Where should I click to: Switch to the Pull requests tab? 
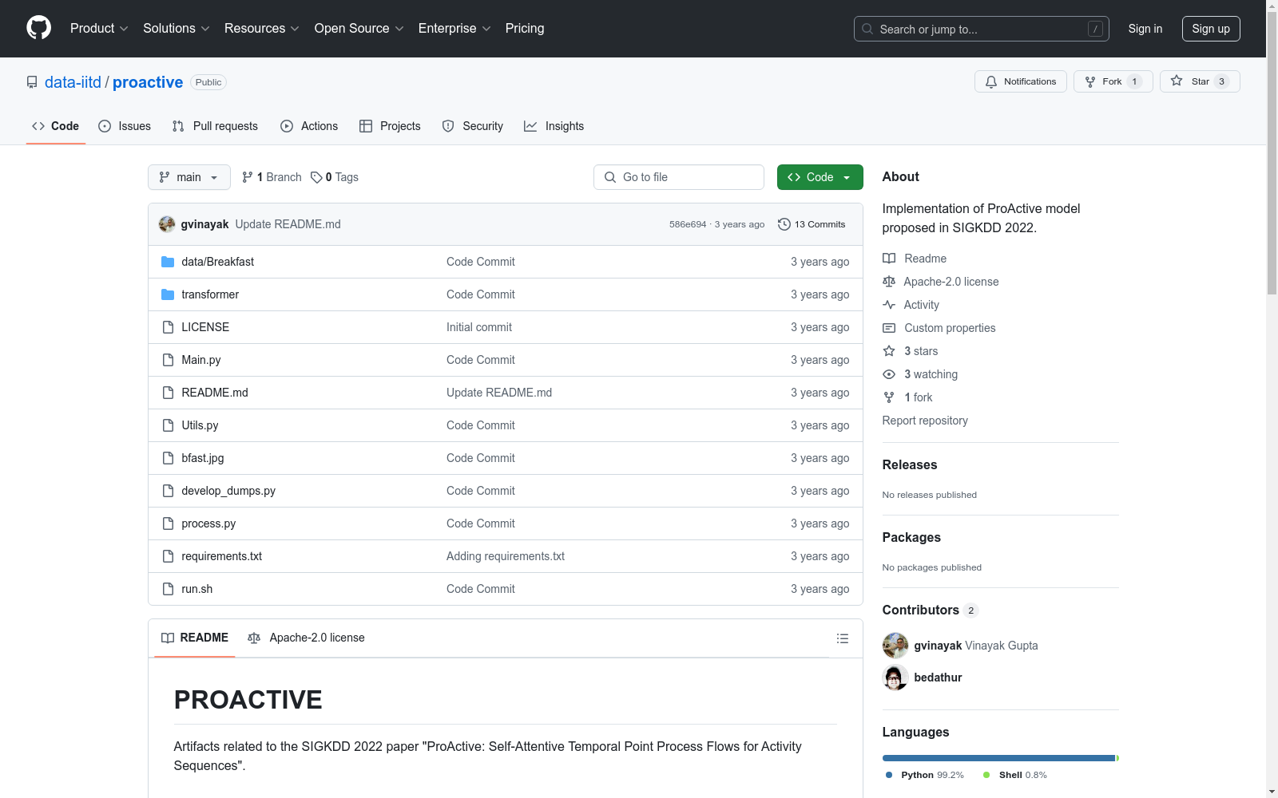pyautogui.click(x=215, y=126)
